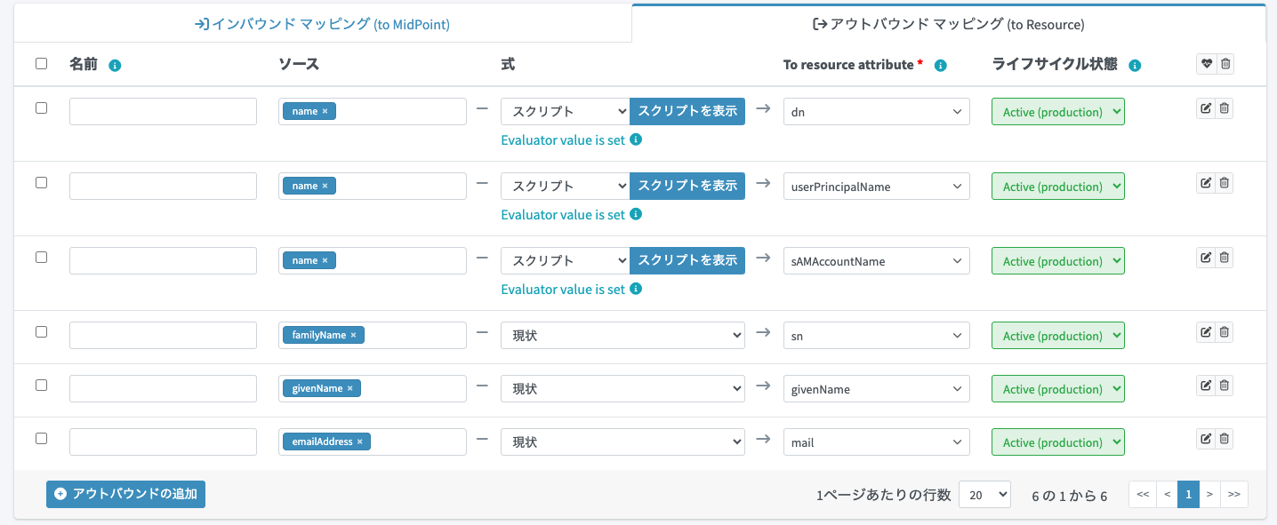Select アウトバウンド マッピング tab
The height and width of the screenshot is (525, 1277).
[x=949, y=24]
